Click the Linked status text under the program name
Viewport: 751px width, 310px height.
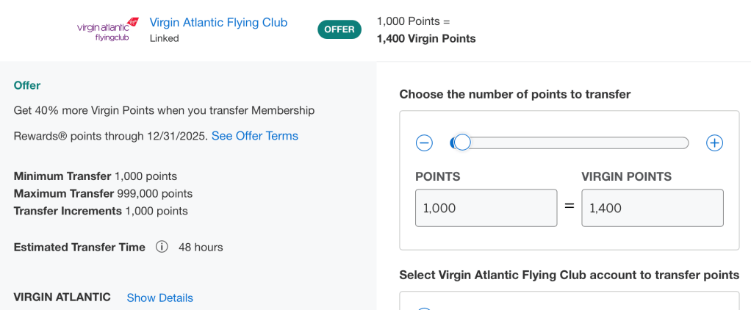click(164, 38)
